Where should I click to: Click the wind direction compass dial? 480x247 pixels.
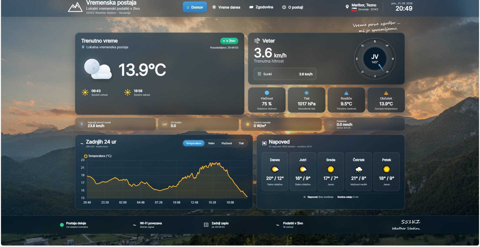coord(375,59)
